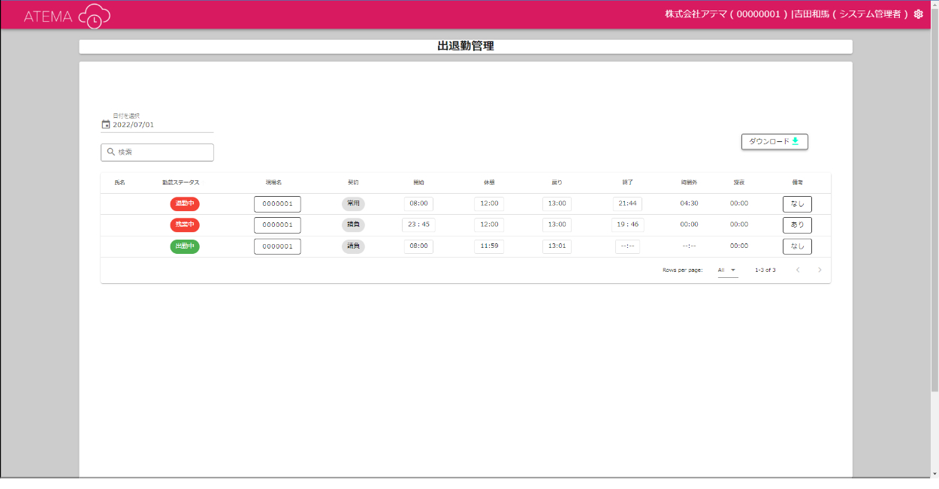Click the first row なし remarks button
Screen dimensions: 939x489
pos(797,204)
